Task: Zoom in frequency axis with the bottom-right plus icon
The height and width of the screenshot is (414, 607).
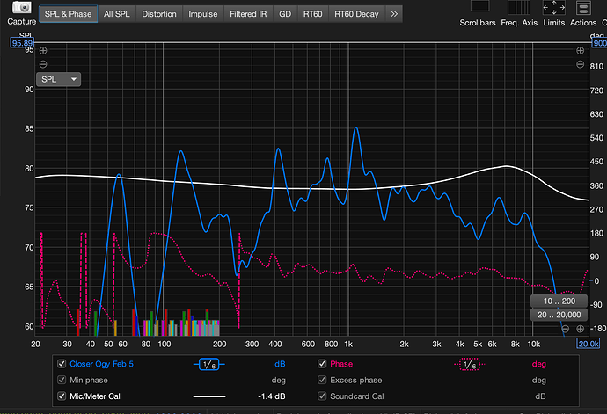Action: click(x=580, y=329)
